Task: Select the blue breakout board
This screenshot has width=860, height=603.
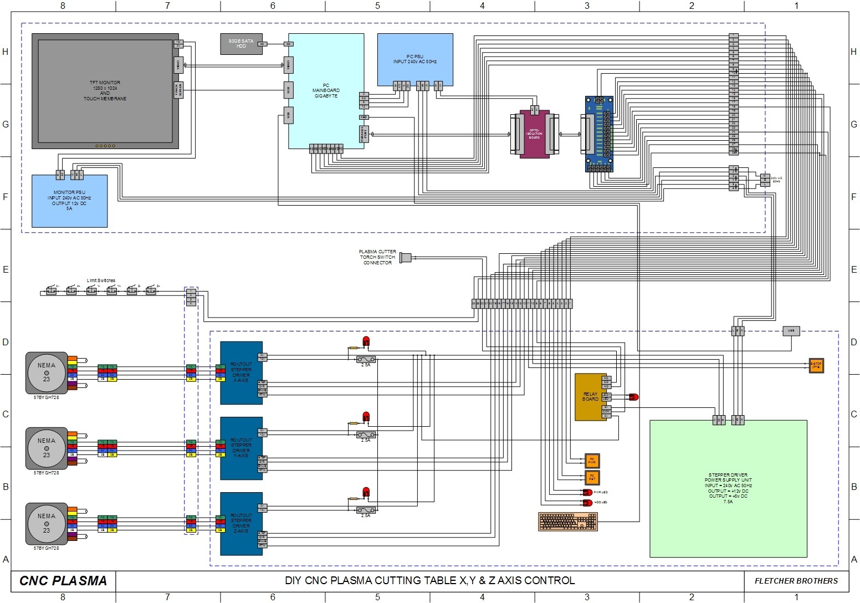Action: pyautogui.click(x=600, y=134)
